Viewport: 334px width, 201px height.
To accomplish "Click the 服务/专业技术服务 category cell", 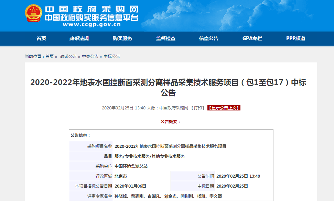I will point(150,156).
